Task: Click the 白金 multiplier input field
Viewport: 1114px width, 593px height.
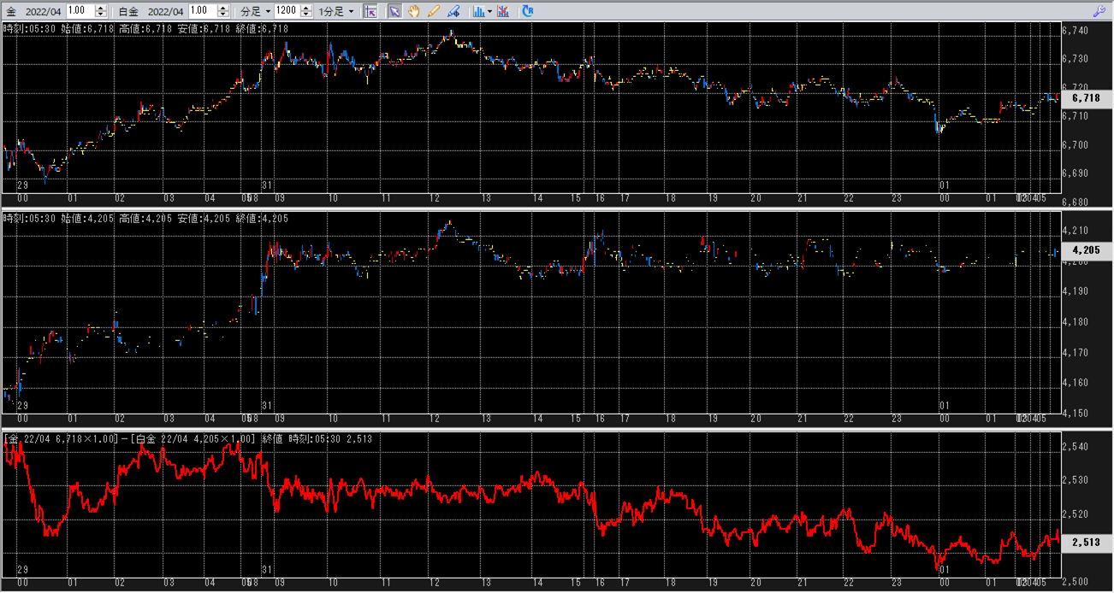Action: pos(202,11)
